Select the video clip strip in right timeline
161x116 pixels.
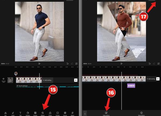pos(114,79)
